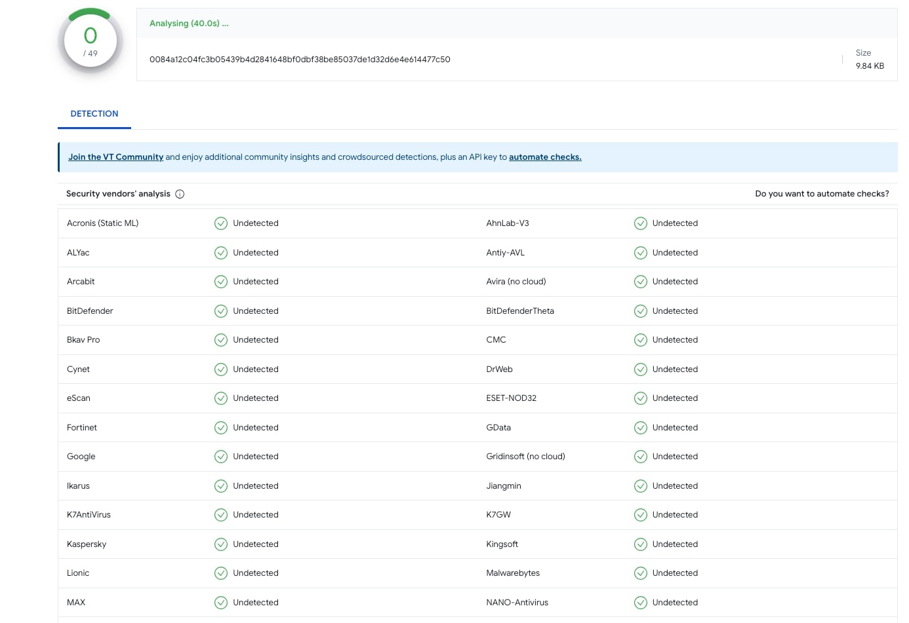The width and height of the screenshot is (909, 623).
Task: Click the Undetected checkmark icon beside Acronis
Action: click(221, 223)
